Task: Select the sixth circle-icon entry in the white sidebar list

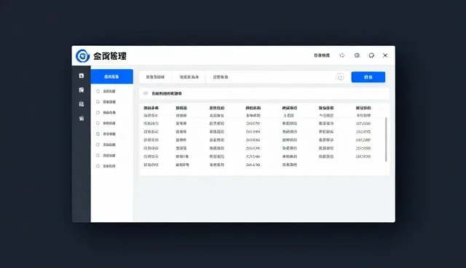Action: [106, 145]
